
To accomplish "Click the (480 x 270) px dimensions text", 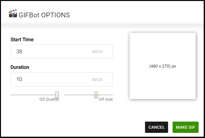I will coord(163,66).
